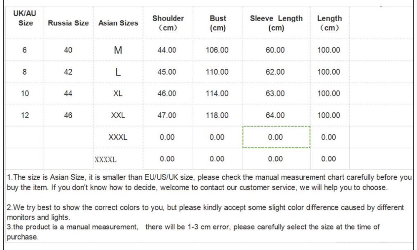Click the XXXXL size cell
Viewport: 417px width, 250px height.
point(106,159)
